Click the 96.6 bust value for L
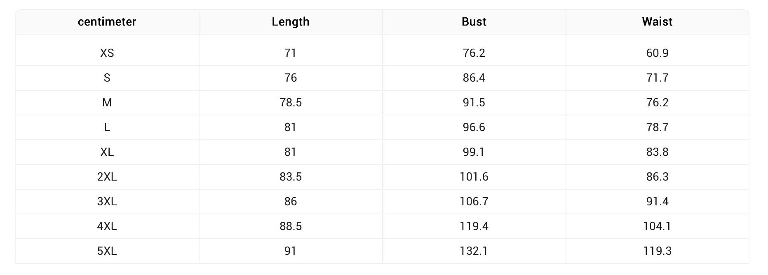 [x=474, y=127]
